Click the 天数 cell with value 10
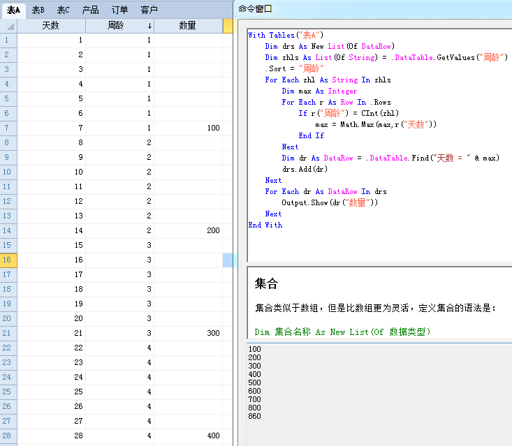The width and height of the screenshot is (512, 446). (x=51, y=172)
